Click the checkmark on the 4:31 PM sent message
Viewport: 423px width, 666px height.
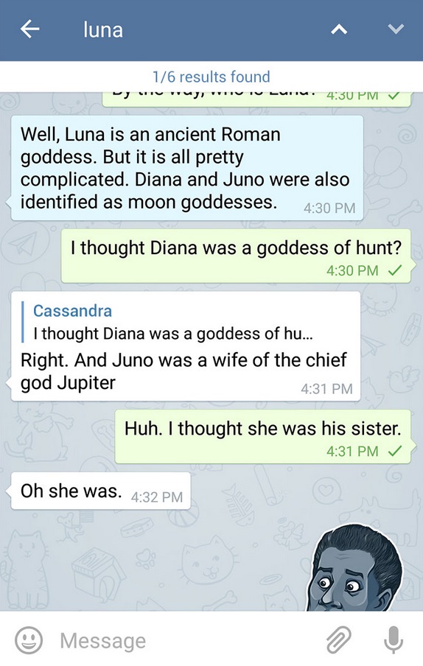click(x=395, y=451)
